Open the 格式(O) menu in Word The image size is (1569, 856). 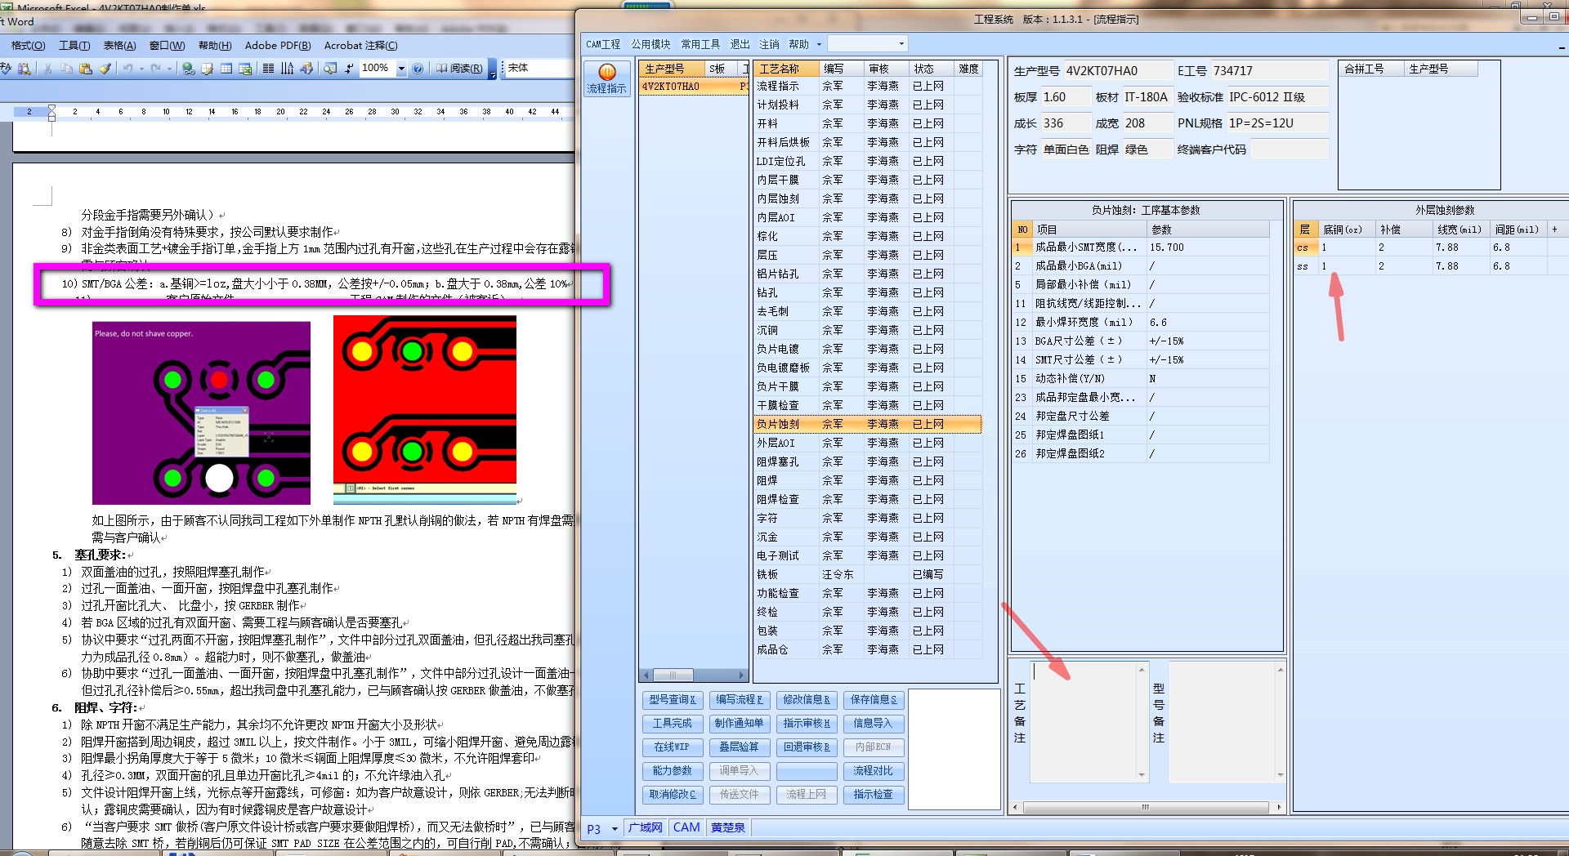tap(28, 46)
